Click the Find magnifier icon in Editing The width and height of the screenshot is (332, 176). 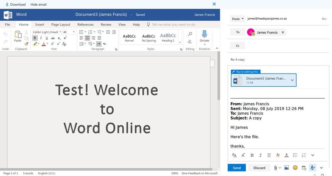(190, 34)
